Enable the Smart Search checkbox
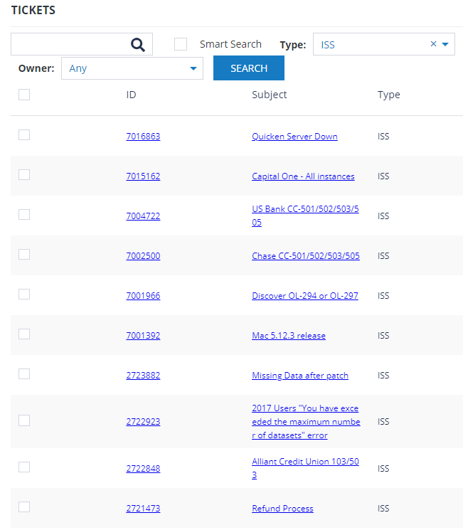Screen dimensions: 463x530 (x=181, y=44)
